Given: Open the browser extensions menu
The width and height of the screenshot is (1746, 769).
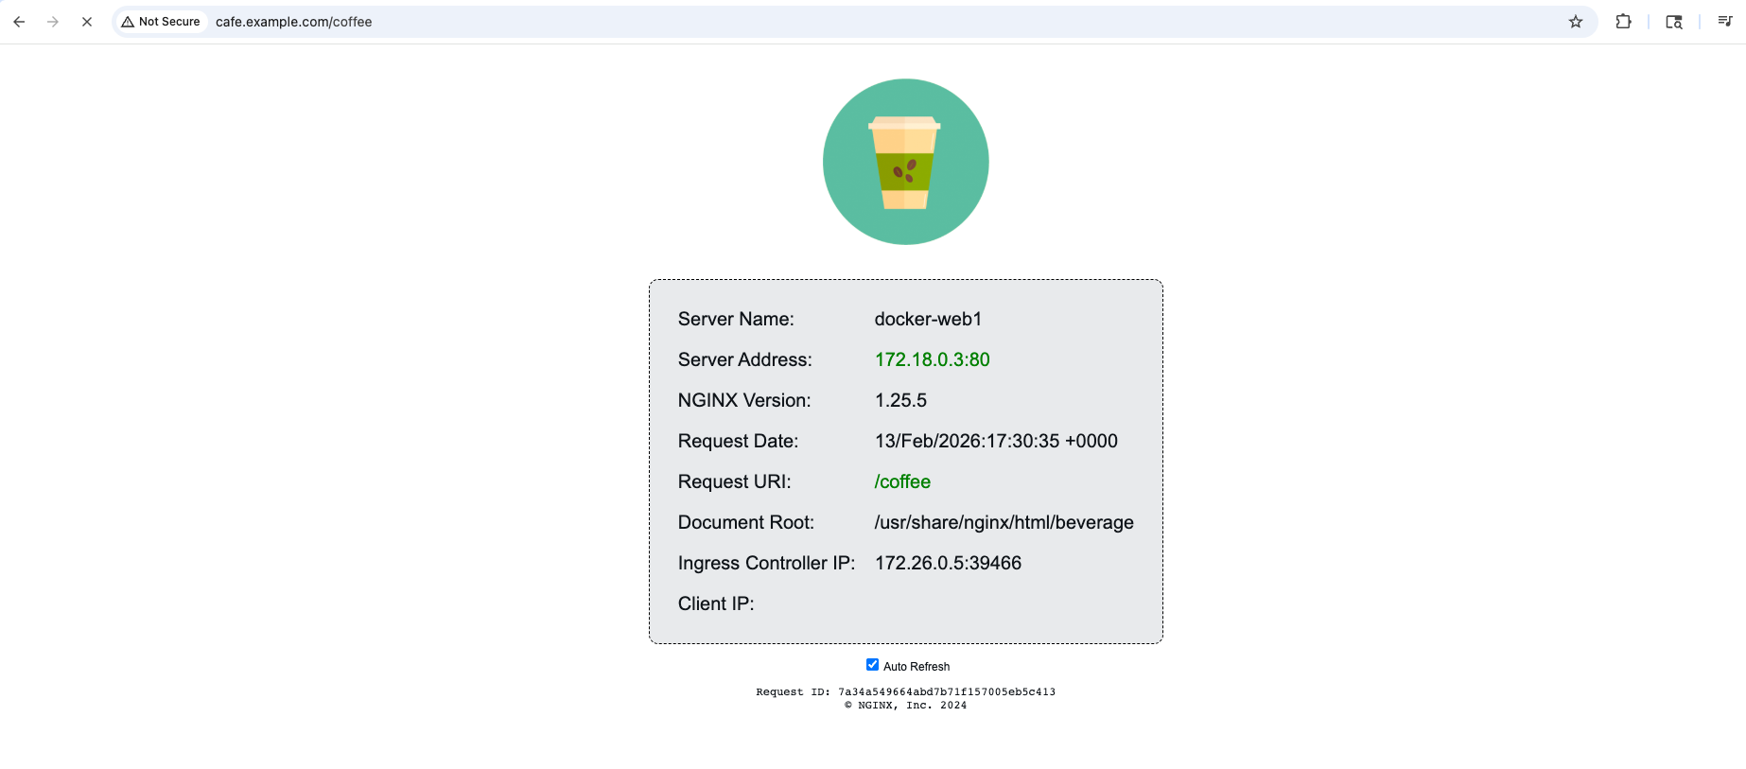Looking at the screenshot, I should (x=1624, y=22).
